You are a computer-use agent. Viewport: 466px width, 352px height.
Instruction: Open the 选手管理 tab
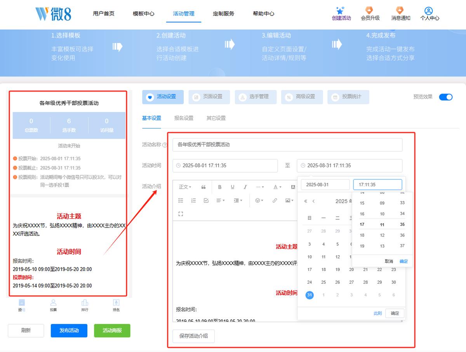pyautogui.click(x=256, y=97)
